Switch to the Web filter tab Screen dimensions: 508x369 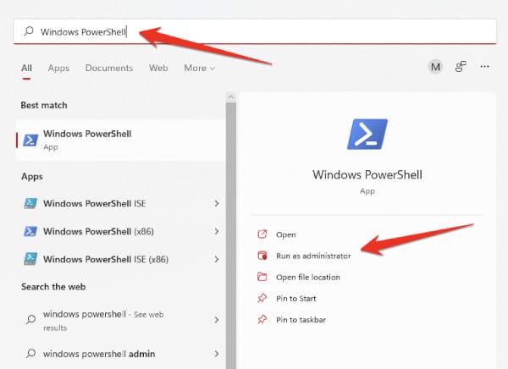point(158,68)
